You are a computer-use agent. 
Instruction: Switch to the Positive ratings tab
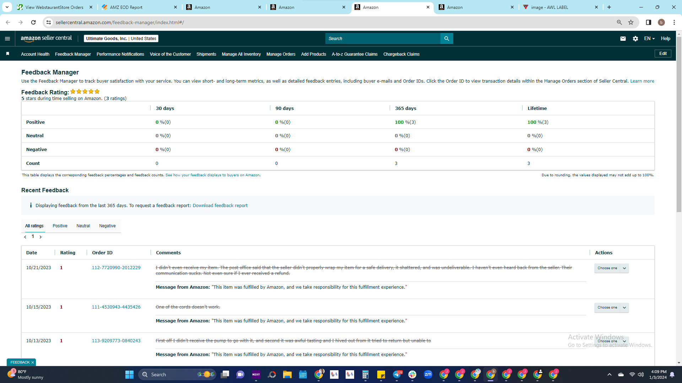(x=60, y=226)
